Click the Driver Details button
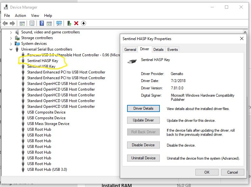The height and width of the screenshot is (187, 251). pos(143,108)
